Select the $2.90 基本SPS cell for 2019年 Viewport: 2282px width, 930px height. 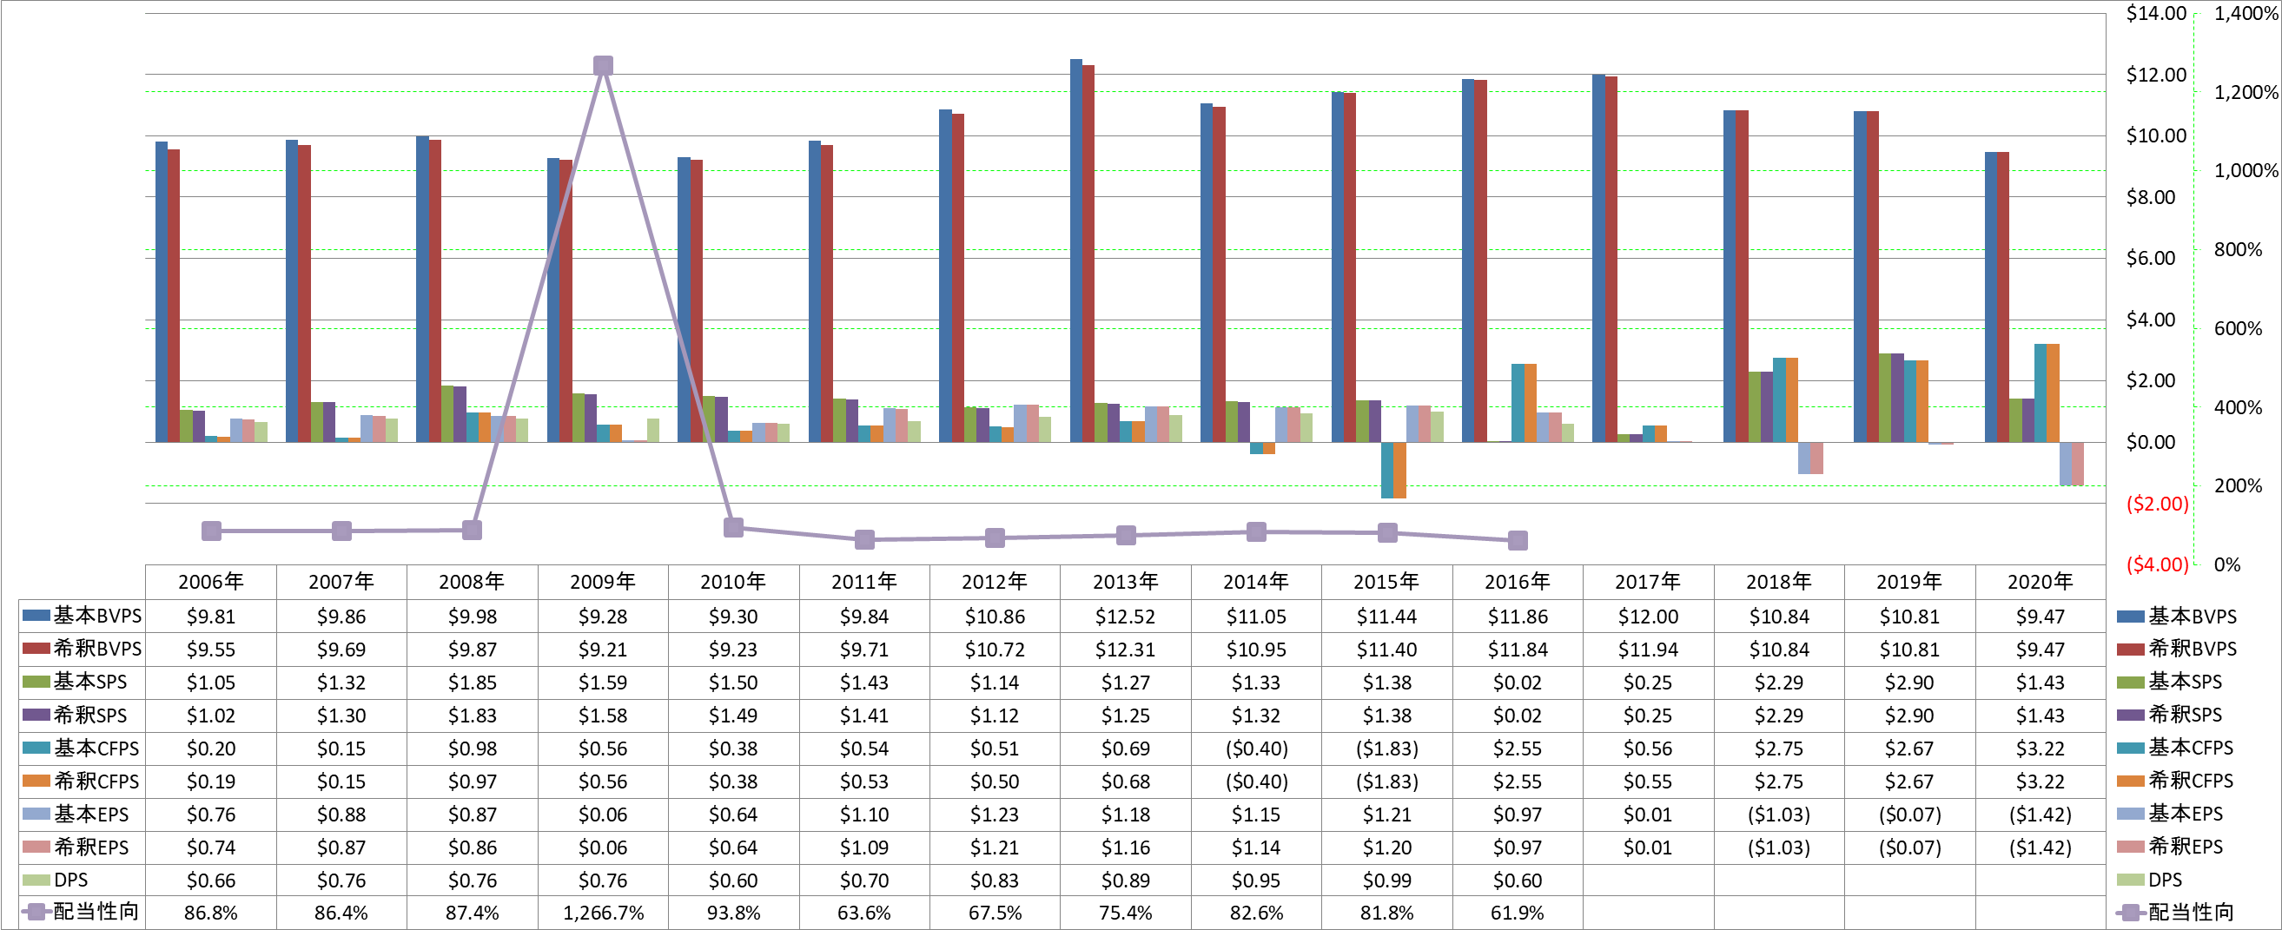pos(1909,683)
